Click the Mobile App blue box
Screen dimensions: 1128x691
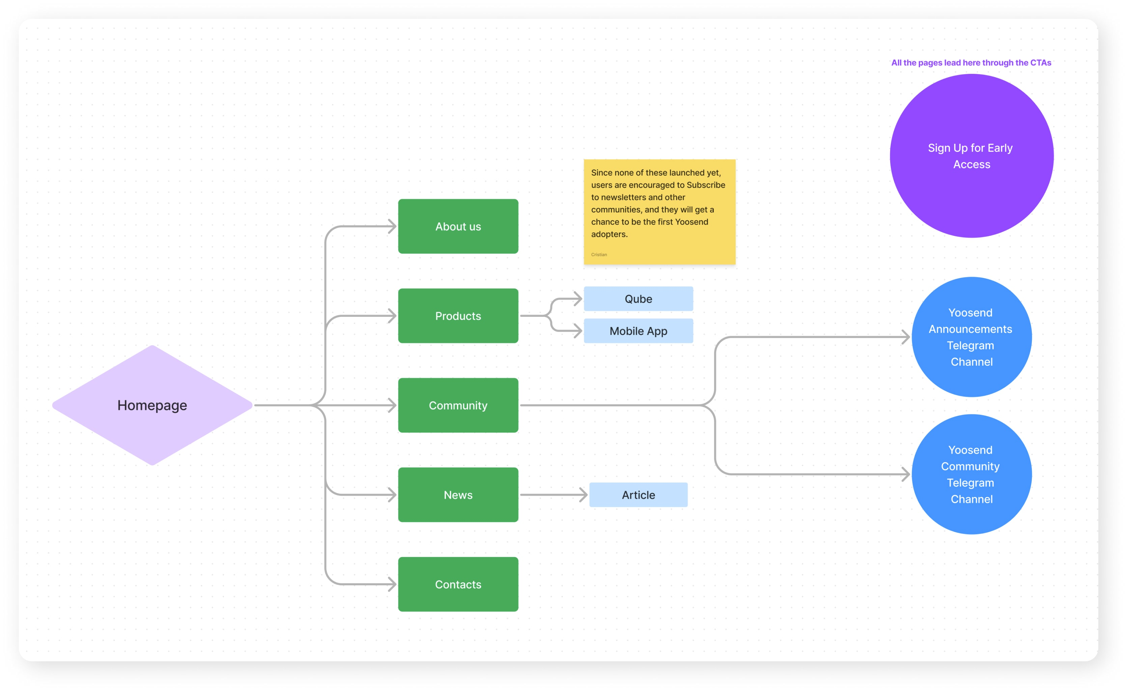[x=638, y=331]
